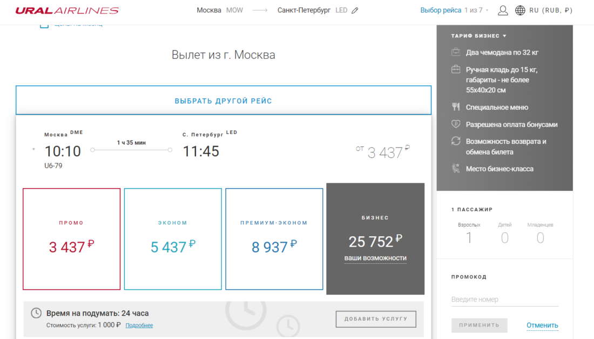Click the Ural Airlines logo
This screenshot has height=339, width=594.
coord(67,10)
